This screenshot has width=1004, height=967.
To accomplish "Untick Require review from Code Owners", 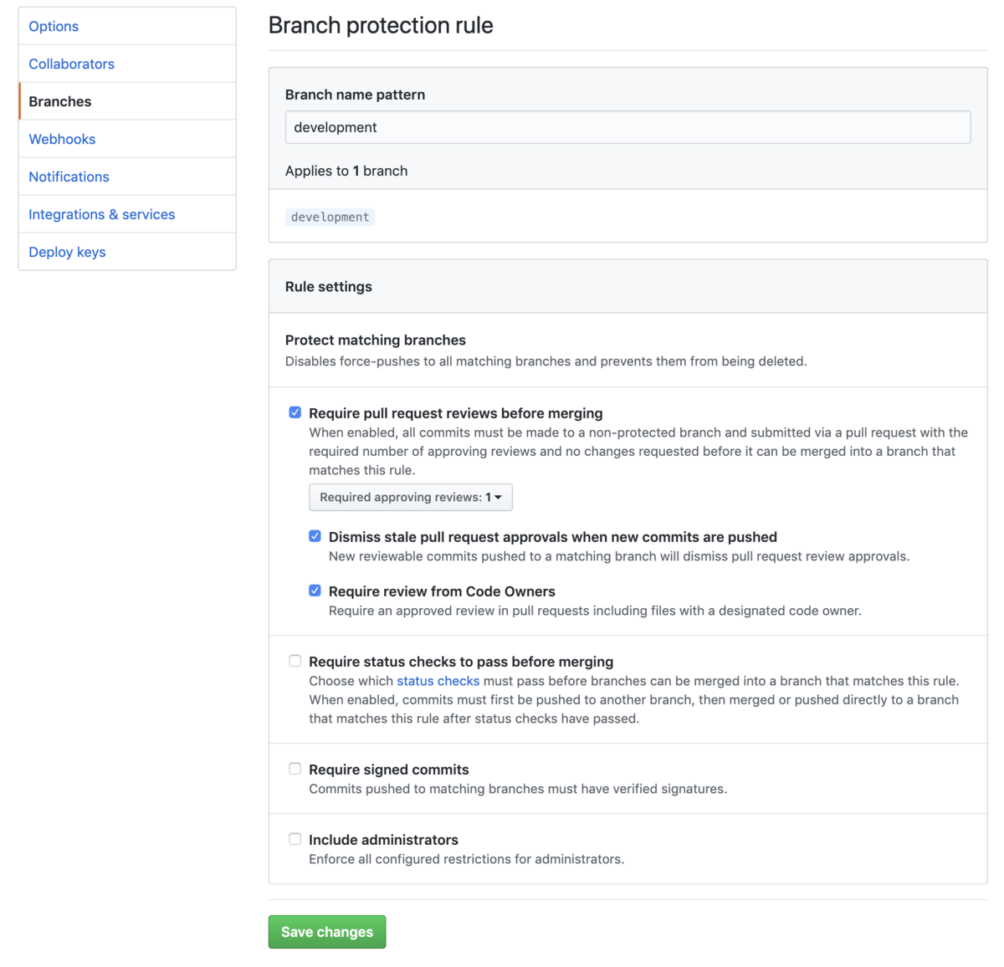I will (x=315, y=591).
